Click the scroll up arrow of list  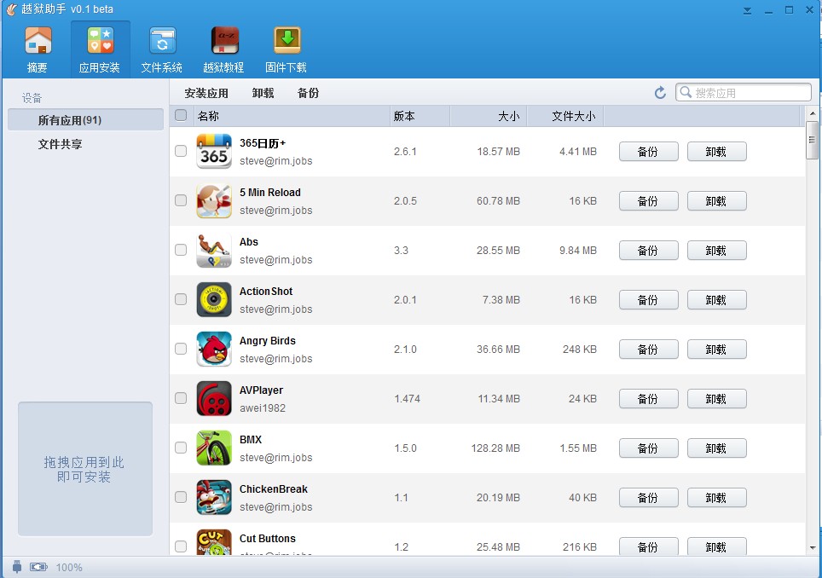click(x=812, y=113)
